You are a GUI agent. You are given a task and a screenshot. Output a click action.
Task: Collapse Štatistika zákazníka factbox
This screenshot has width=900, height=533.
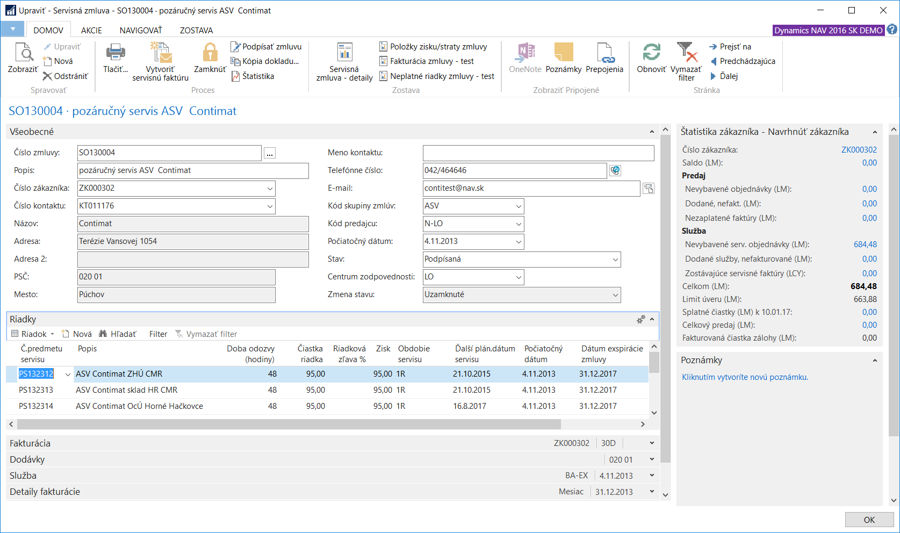click(875, 132)
